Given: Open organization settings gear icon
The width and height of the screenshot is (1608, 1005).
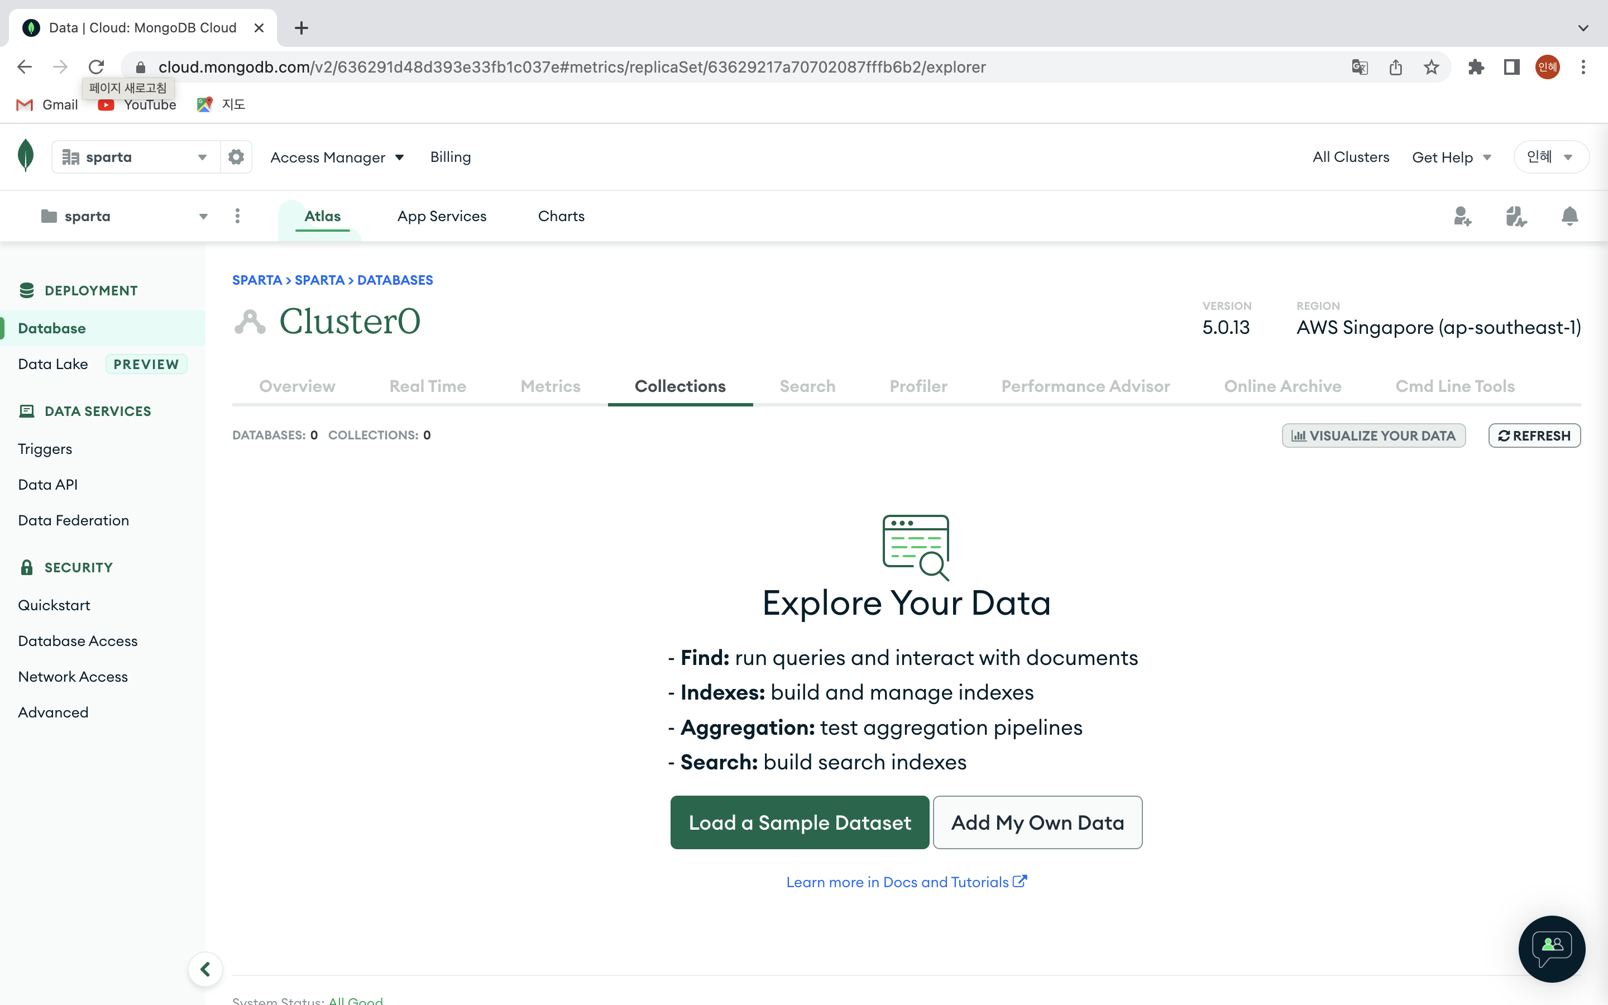Looking at the screenshot, I should [x=236, y=157].
